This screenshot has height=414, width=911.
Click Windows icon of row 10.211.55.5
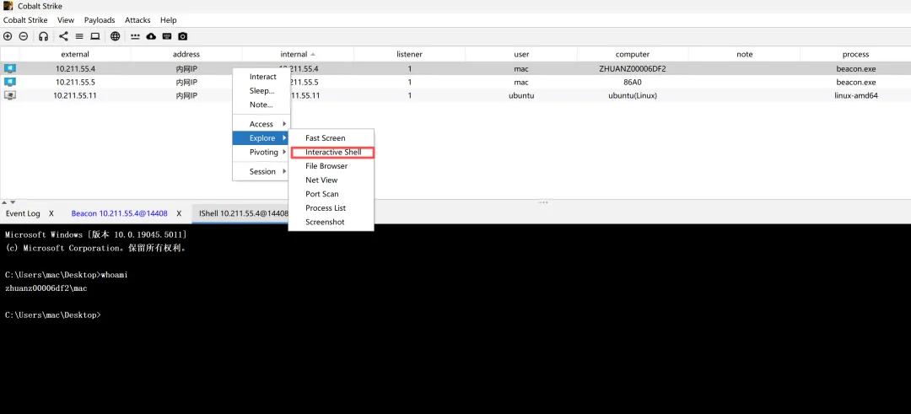point(10,82)
